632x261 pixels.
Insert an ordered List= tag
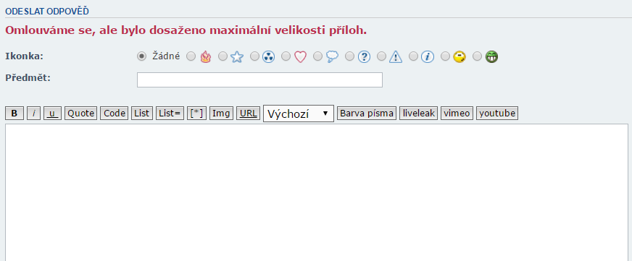click(x=170, y=114)
